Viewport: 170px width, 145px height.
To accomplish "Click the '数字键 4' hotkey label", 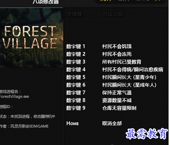I will click(76, 70).
